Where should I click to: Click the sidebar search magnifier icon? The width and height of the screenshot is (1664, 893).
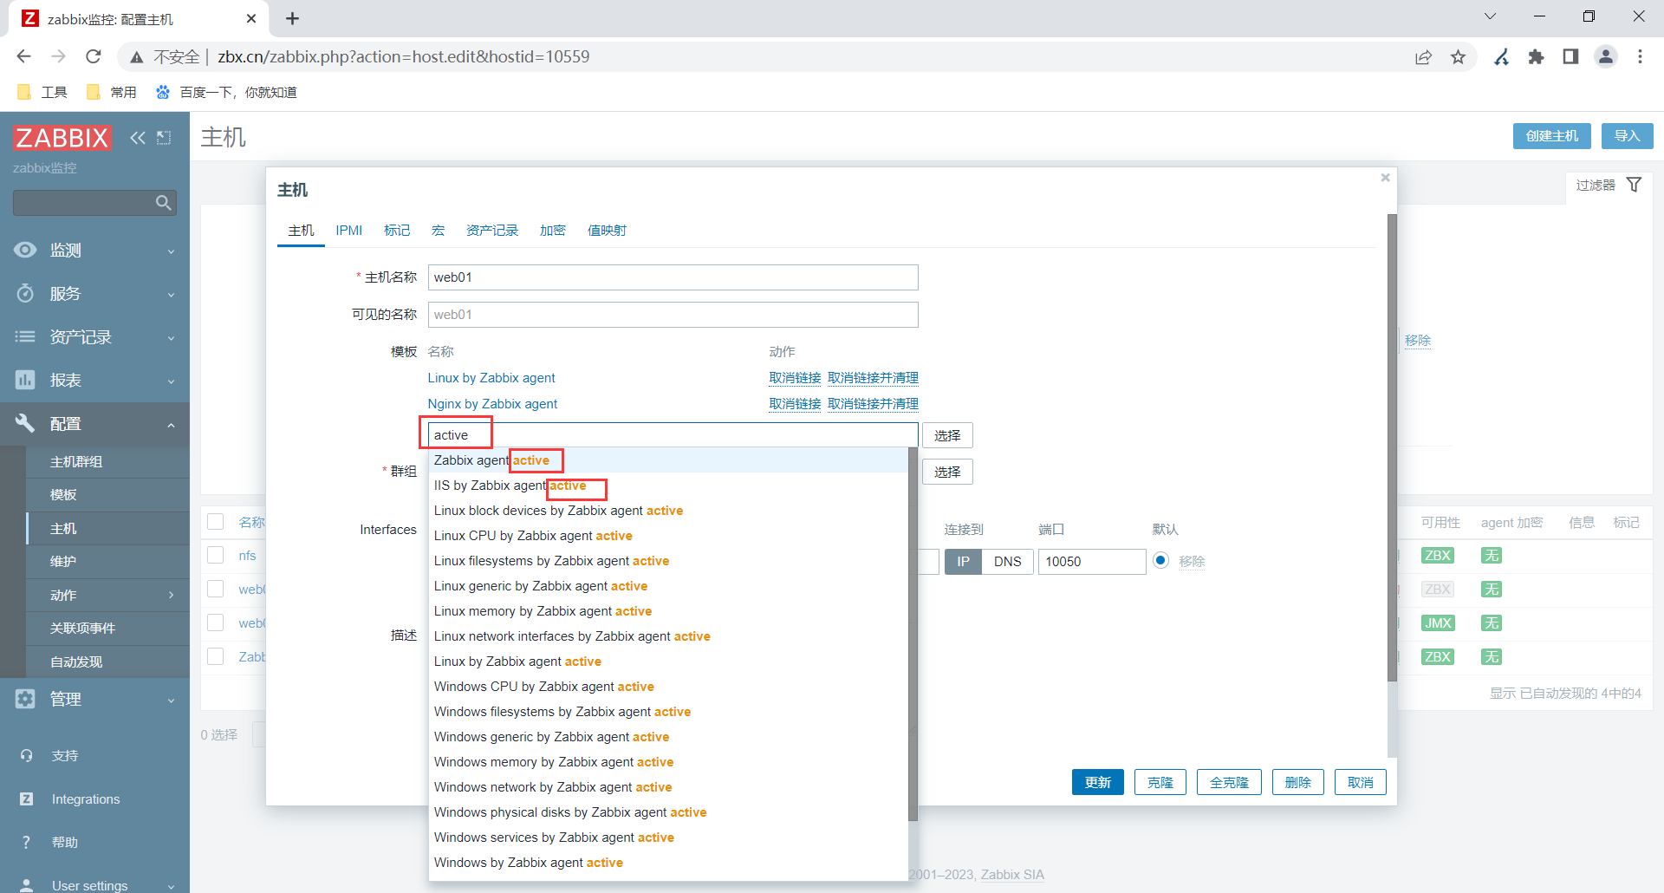[x=163, y=203]
